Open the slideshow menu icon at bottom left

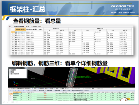click(13, 102)
